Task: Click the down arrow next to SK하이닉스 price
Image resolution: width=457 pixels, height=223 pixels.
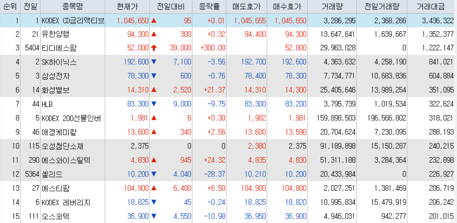Action: tap(154, 62)
